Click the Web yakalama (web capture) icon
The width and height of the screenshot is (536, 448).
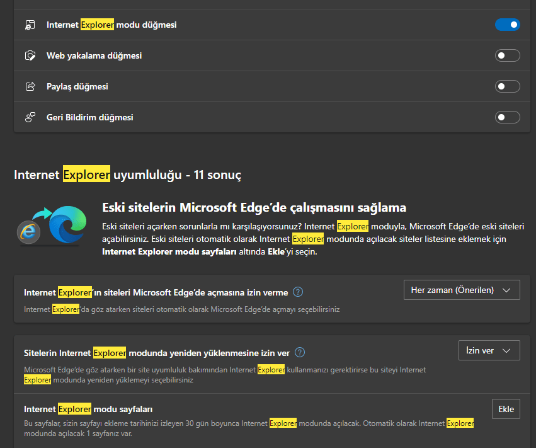pyautogui.click(x=30, y=56)
